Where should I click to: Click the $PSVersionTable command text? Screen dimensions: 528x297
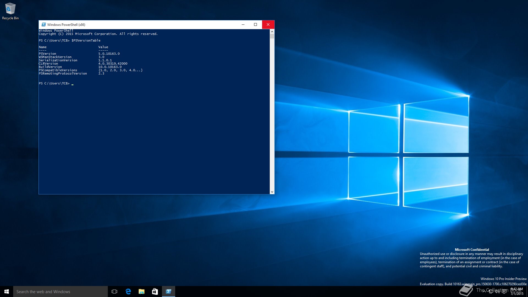[x=86, y=40]
